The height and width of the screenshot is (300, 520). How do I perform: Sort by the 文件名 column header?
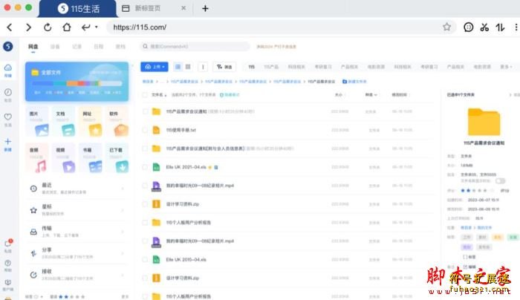coord(159,95)
